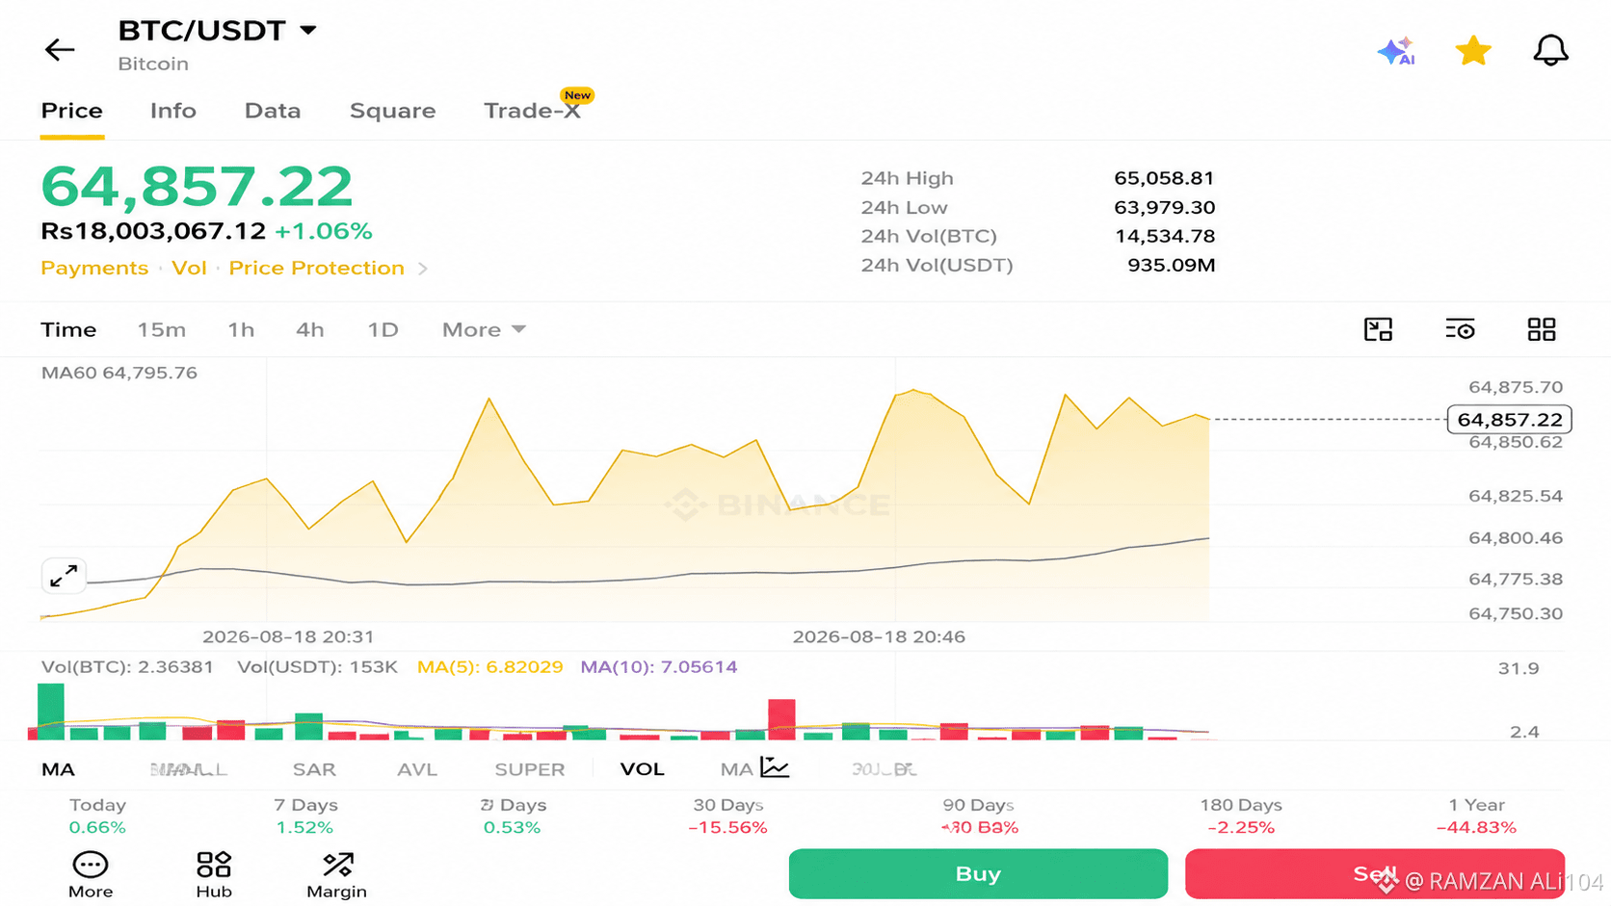Viewport: 1611px width, 906px height.
Task: Tap the orange Vol link beside Payments
Action: click(x=189, y=268)
